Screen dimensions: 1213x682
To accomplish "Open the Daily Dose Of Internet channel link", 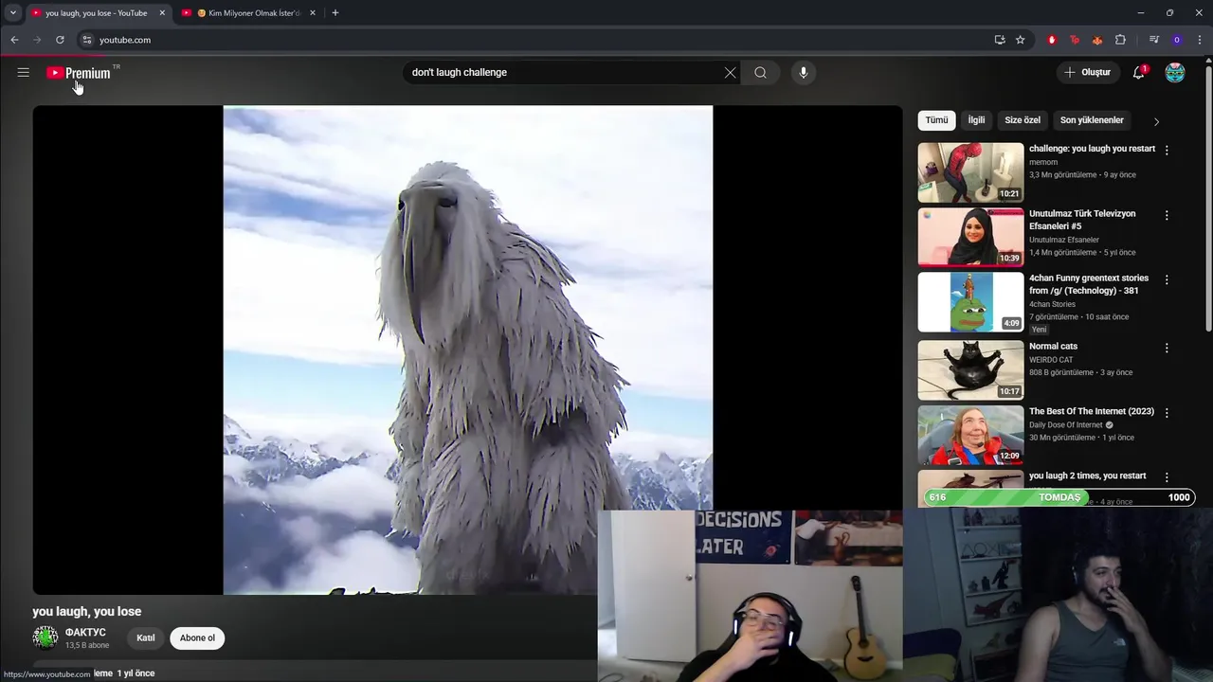I will click(1066, 425).
